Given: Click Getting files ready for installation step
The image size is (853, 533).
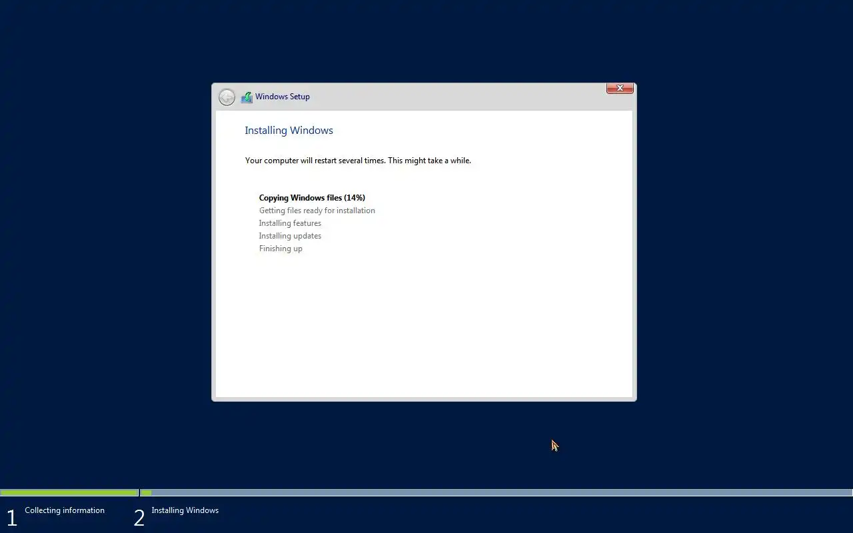Looking at the screenshot, I should tap(317, 211).
